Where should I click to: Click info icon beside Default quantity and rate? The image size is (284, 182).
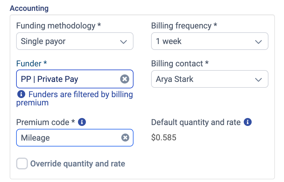248,122
